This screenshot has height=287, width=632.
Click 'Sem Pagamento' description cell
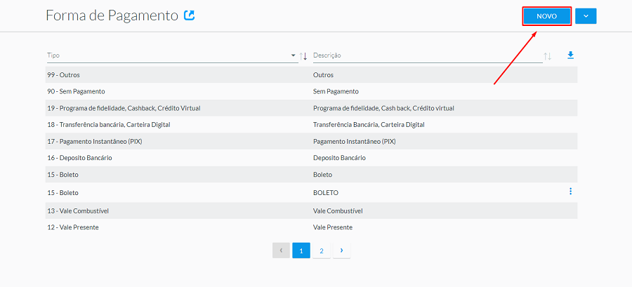click(x=336, y=91)
